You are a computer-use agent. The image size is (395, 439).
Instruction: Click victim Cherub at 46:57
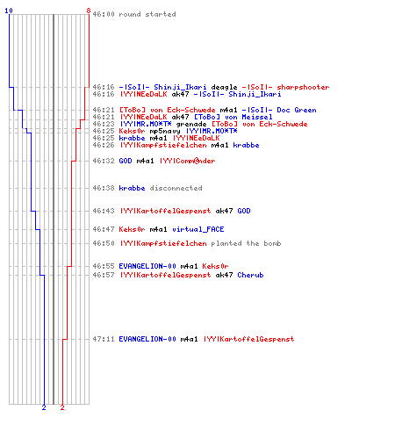click(250, 275)
